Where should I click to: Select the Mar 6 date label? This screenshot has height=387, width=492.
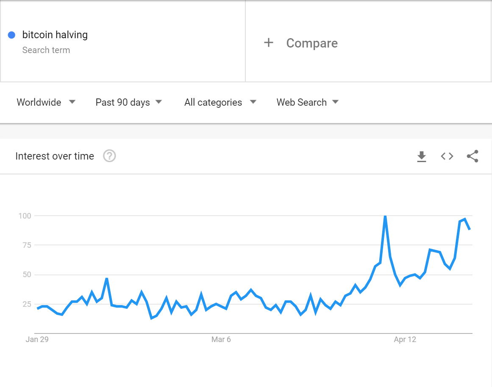(221, 339)
